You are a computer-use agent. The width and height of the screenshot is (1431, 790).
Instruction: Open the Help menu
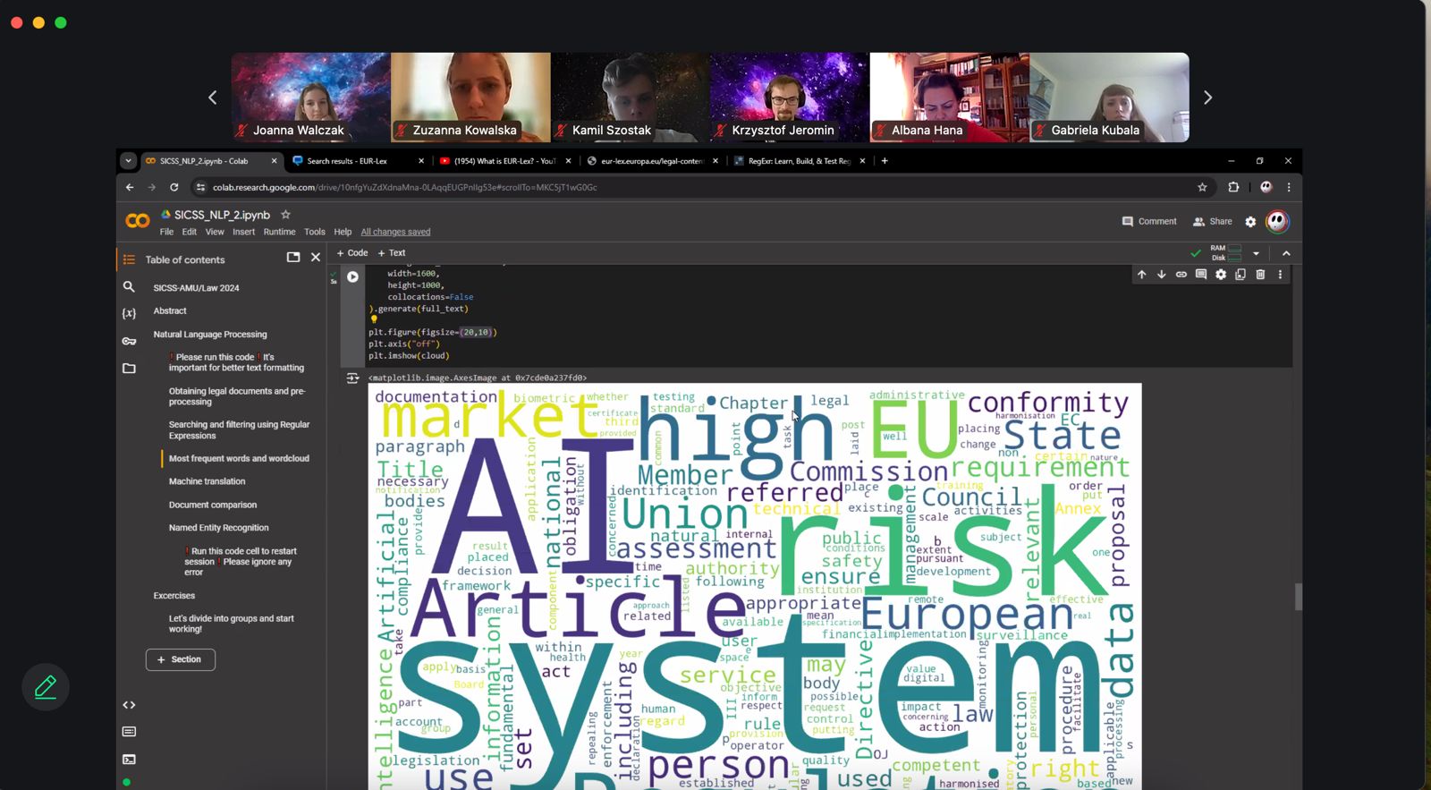343,232
